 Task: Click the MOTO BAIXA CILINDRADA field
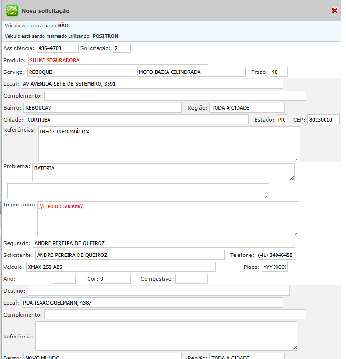[190, 72]
